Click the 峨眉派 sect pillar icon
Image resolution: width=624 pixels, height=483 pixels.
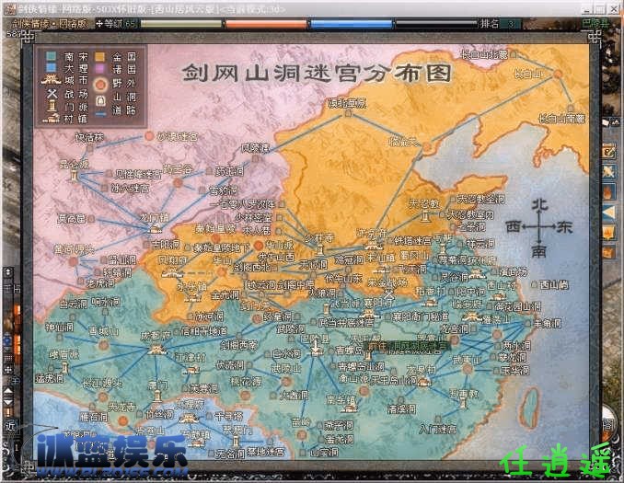click(64, 368)
